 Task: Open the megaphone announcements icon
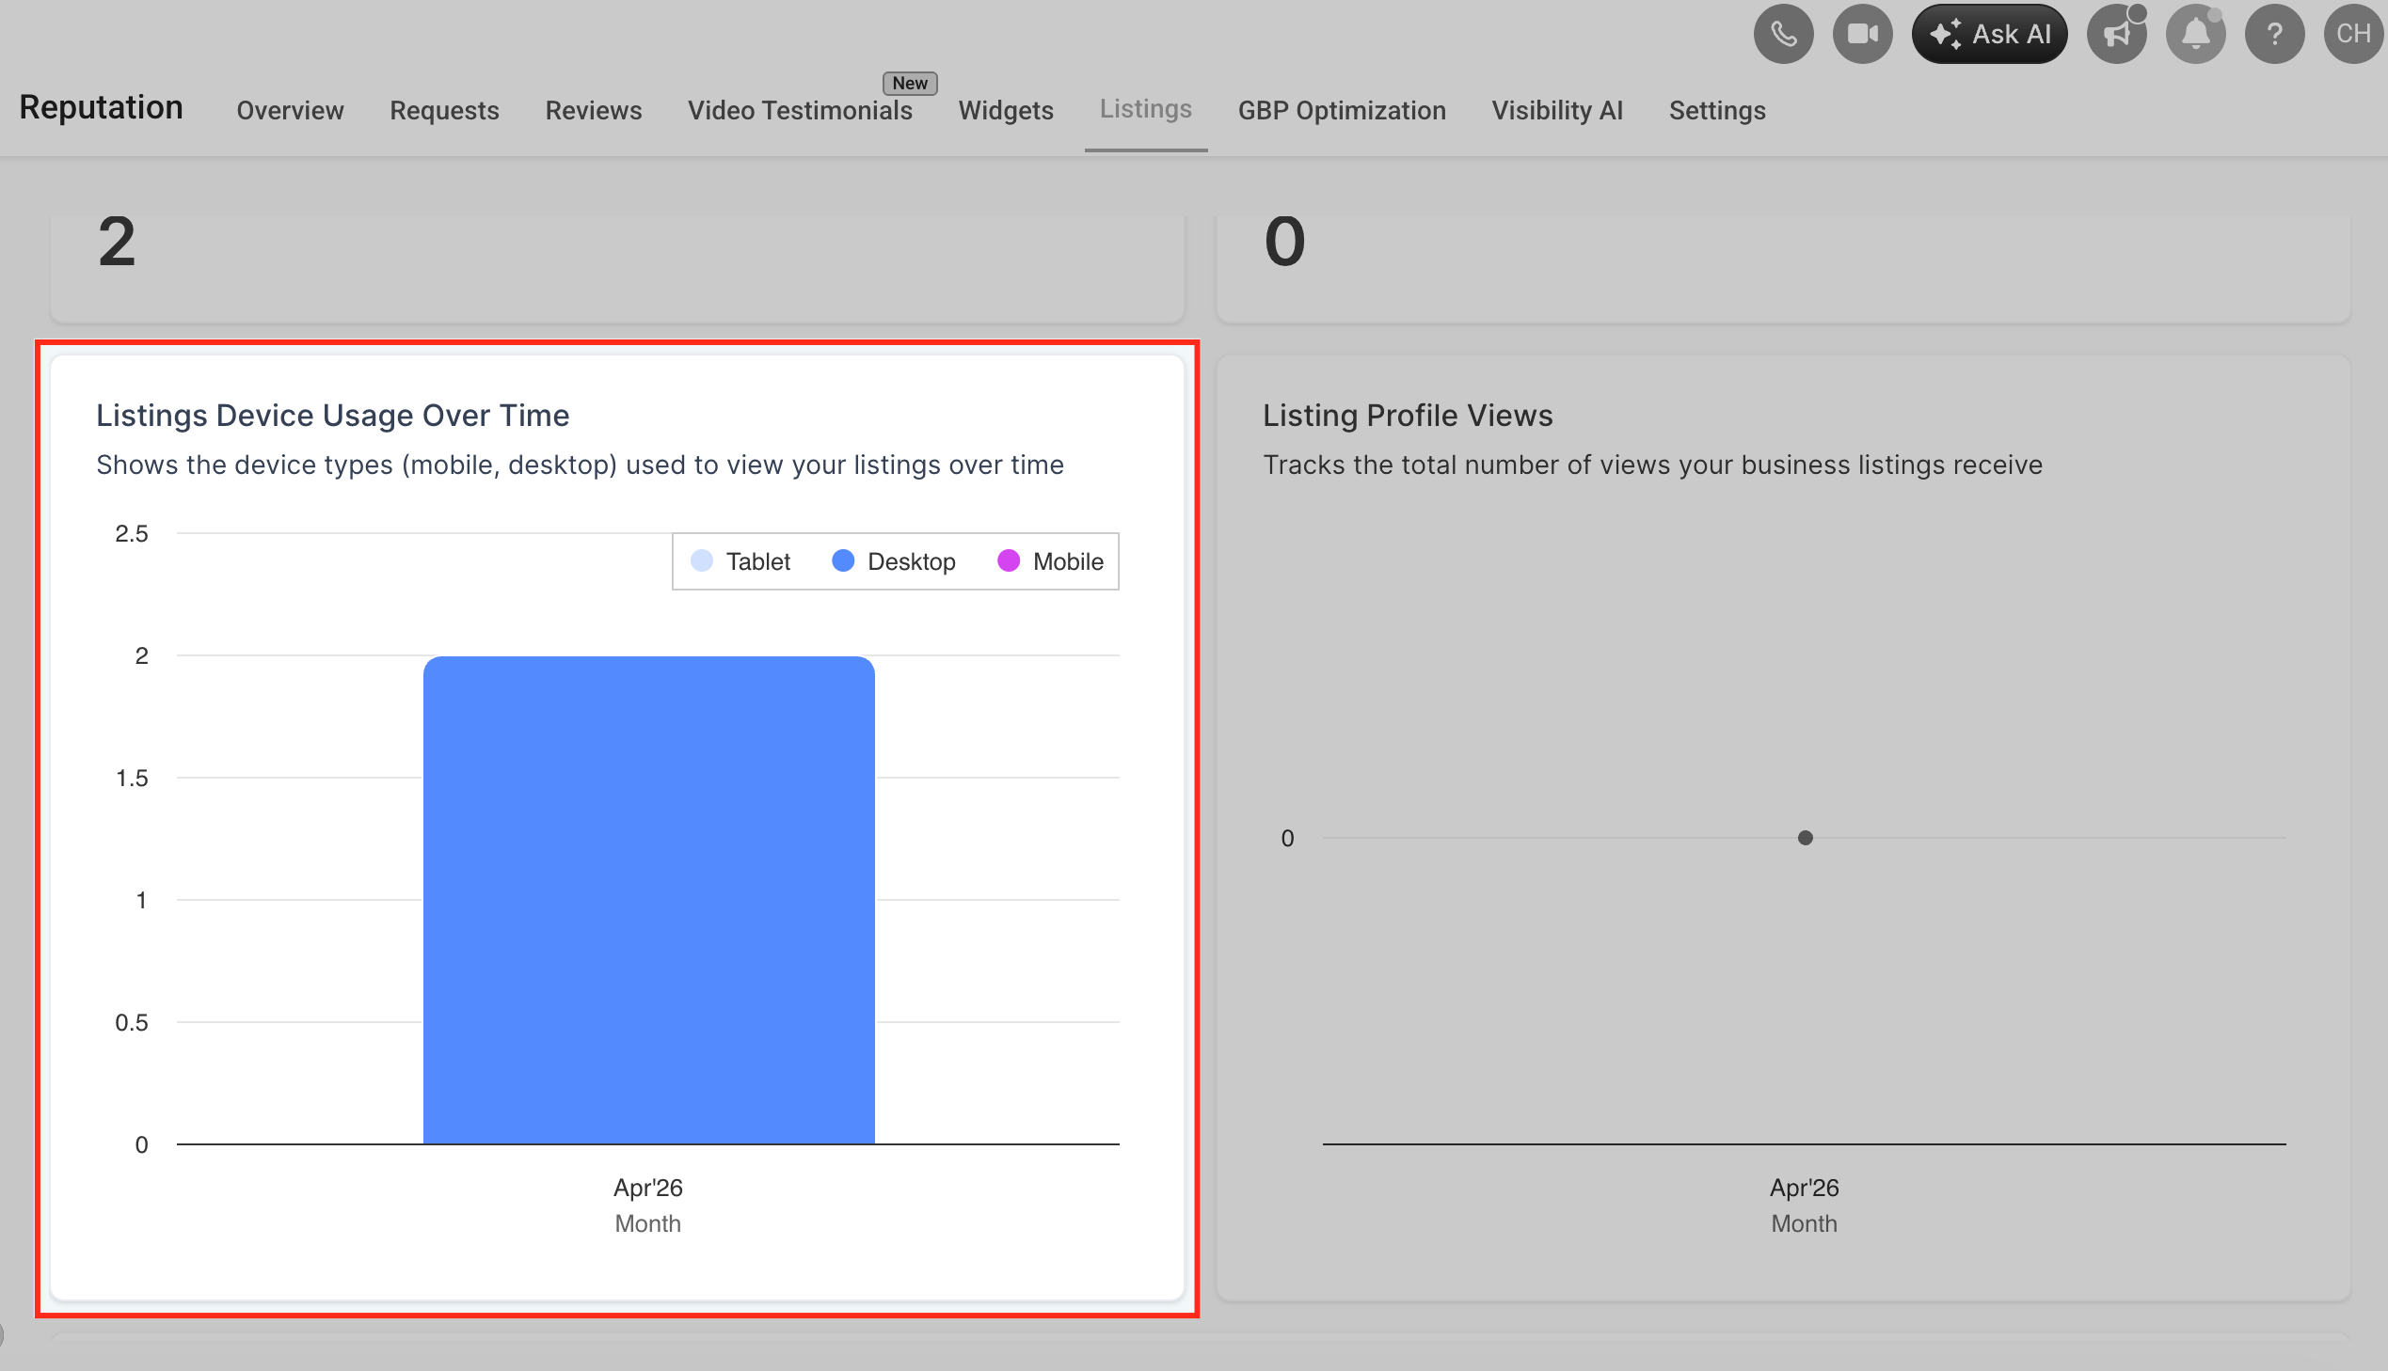click(x=2116, y=35)
